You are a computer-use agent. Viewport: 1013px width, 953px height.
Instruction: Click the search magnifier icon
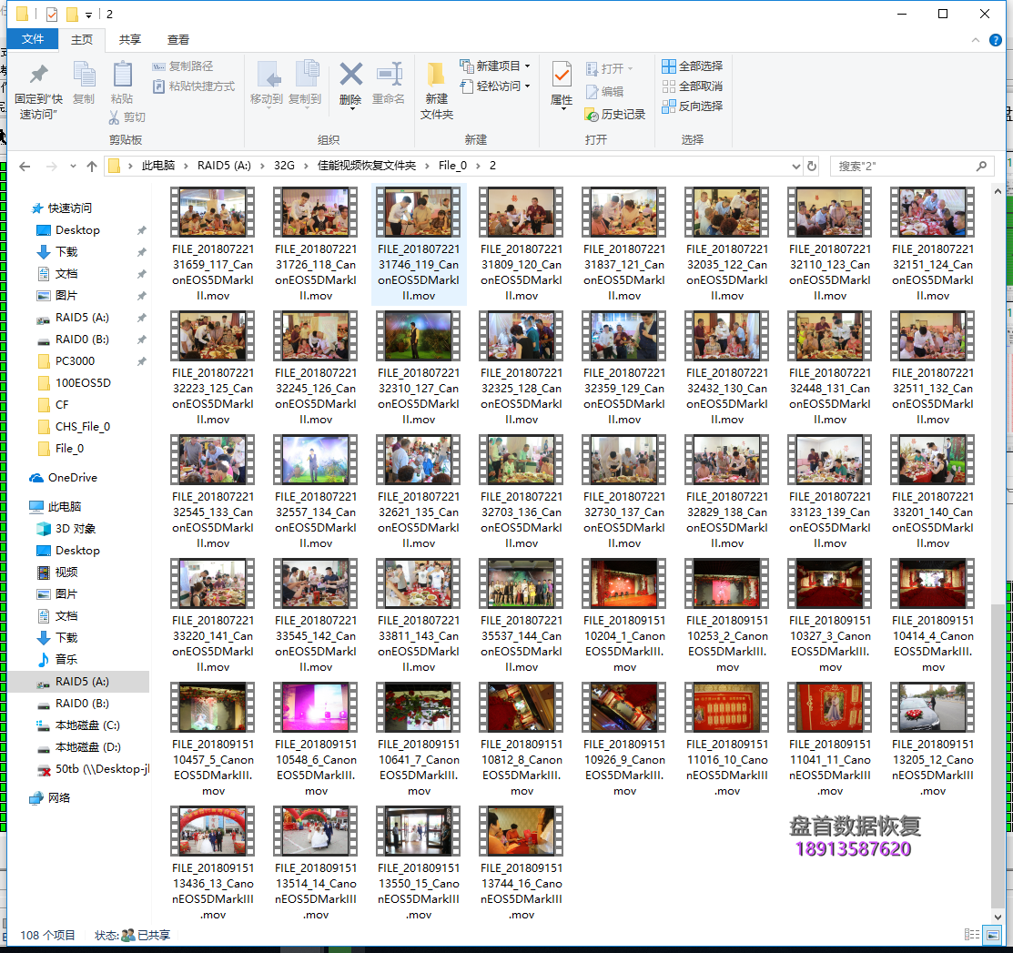(x=981, y=166)
